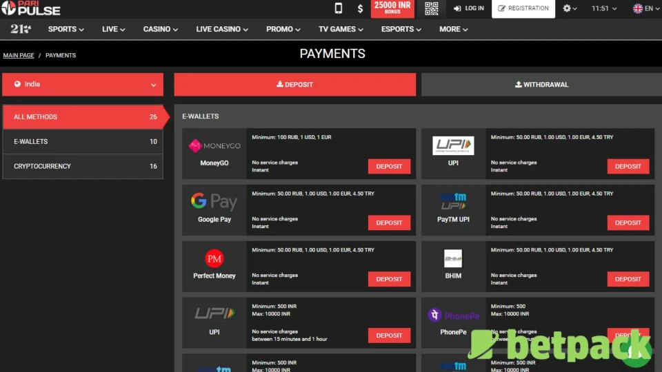Select E-Wallets filter
This screenshot has width=662, height=372.
(83, 142)
